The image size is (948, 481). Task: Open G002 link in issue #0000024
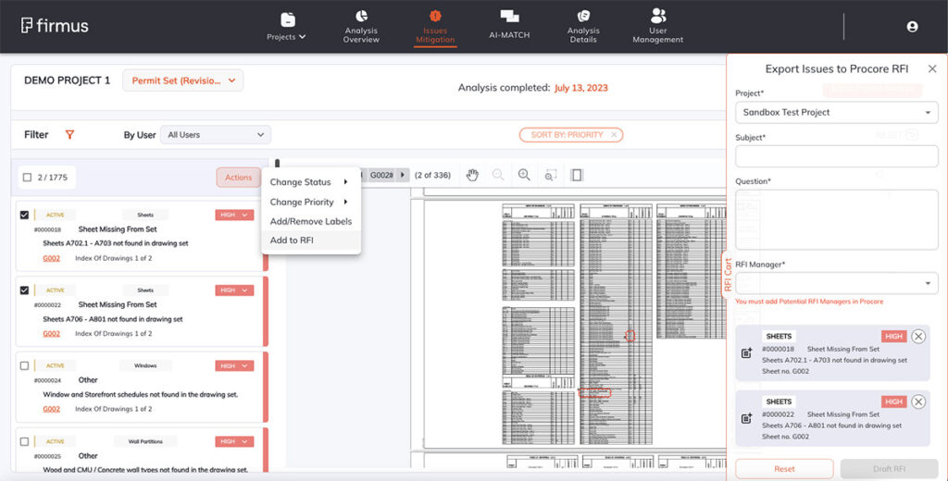tap(52, 409)
